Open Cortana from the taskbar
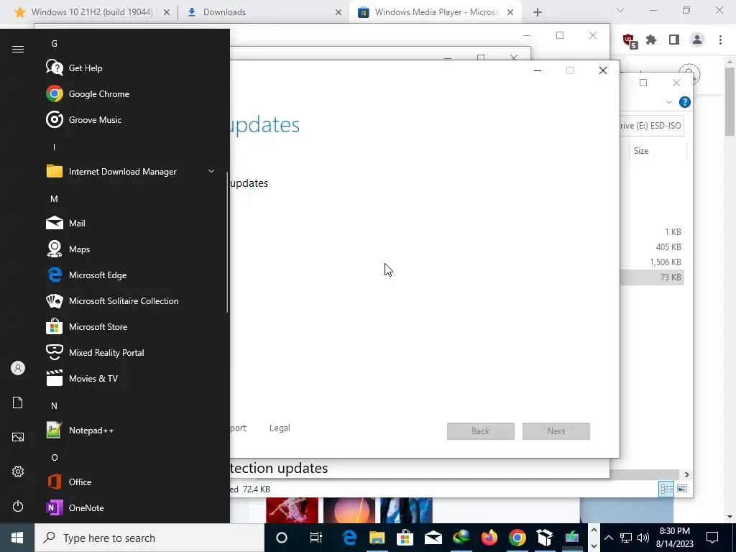The image size is (736, 552). (x=282, y=538)
